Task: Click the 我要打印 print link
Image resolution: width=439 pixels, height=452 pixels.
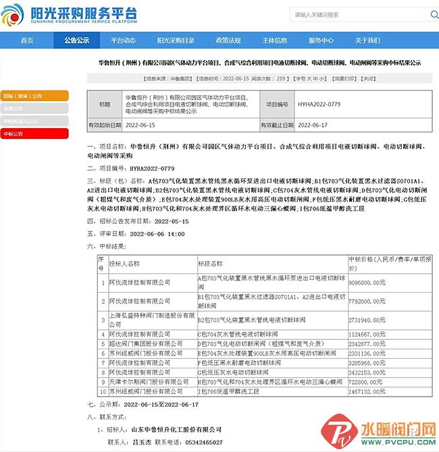Action: 344,78
